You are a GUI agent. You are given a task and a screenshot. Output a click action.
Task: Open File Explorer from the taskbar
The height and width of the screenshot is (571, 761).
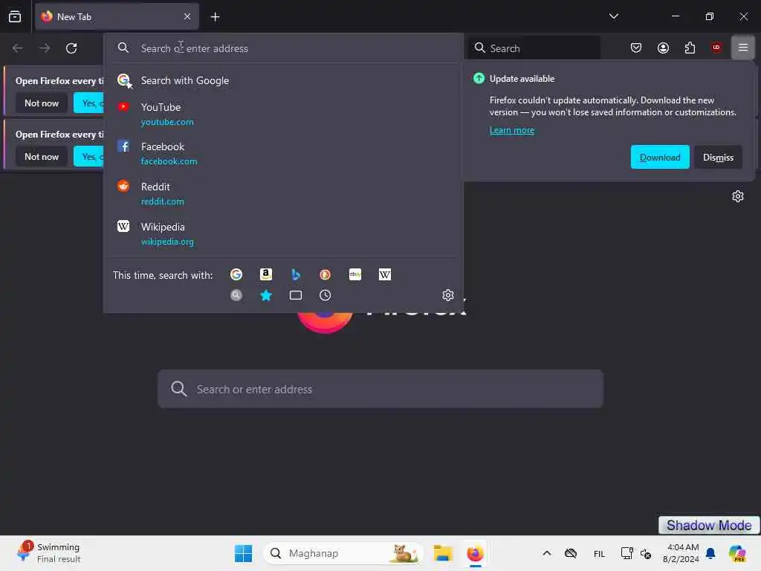[443, 553]
